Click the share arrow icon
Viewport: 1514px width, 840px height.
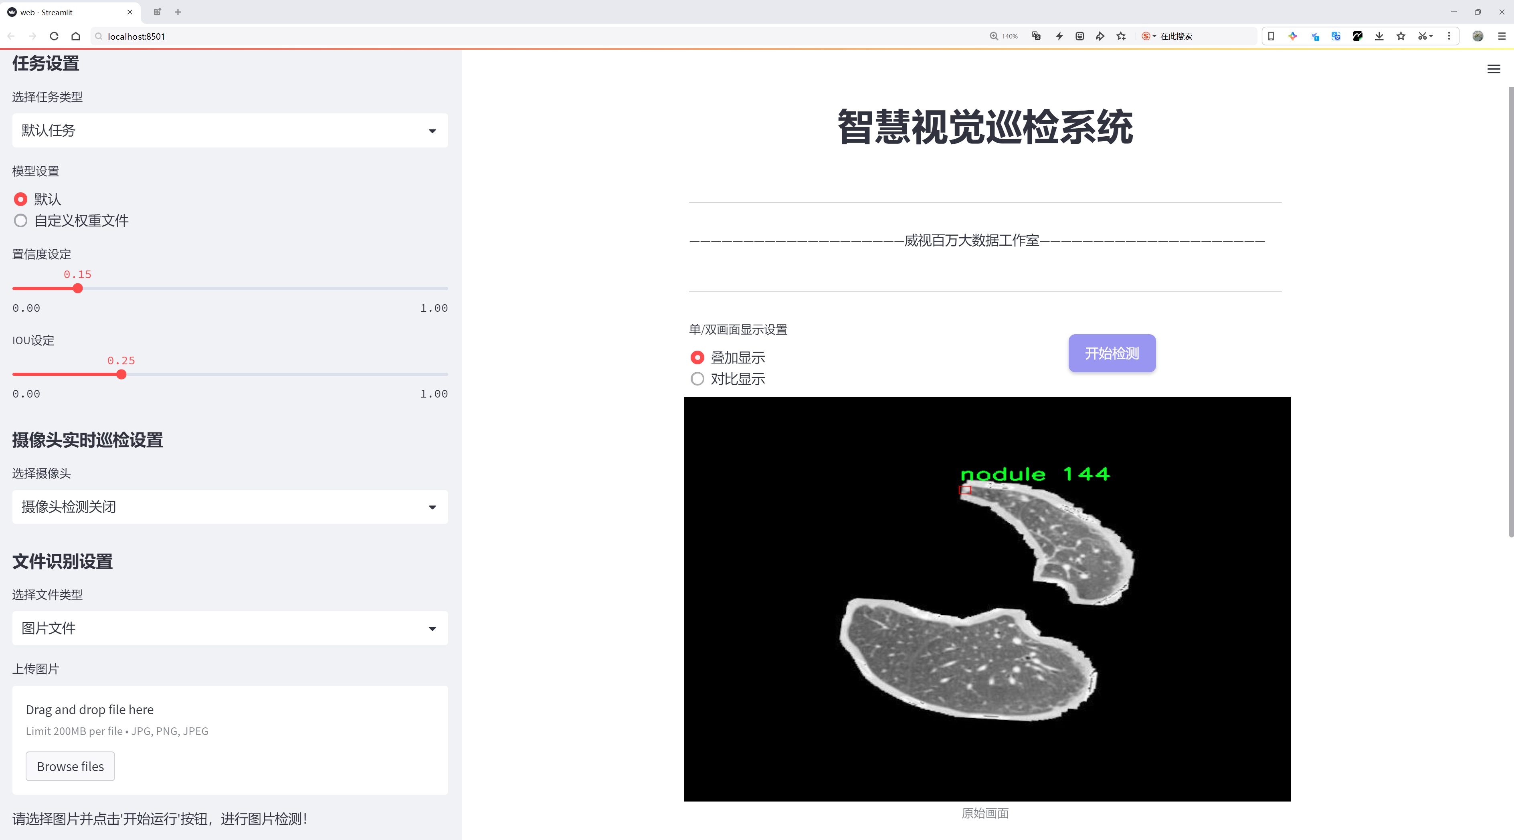pyautogui.click(x=1100, y=36)
